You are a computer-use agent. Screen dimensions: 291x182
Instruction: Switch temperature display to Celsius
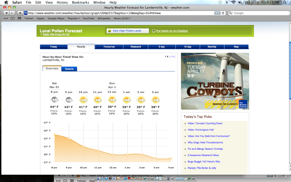click(x=173, y=57)
